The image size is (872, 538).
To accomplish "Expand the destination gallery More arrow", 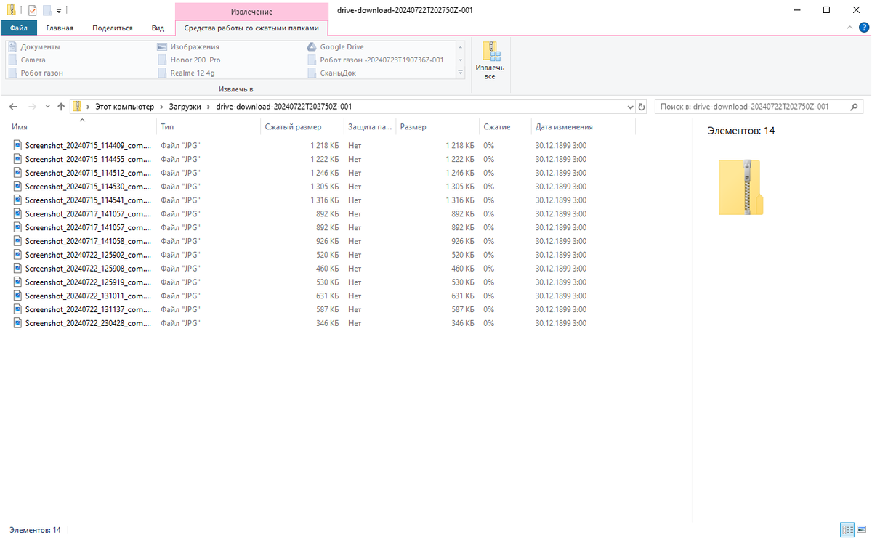I will point(460,73).
